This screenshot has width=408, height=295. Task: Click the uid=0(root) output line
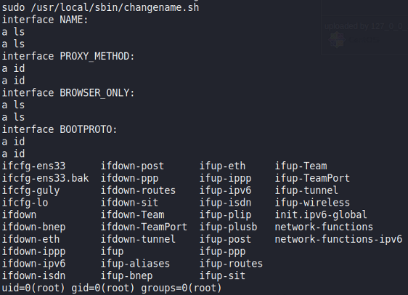(112, 288)
